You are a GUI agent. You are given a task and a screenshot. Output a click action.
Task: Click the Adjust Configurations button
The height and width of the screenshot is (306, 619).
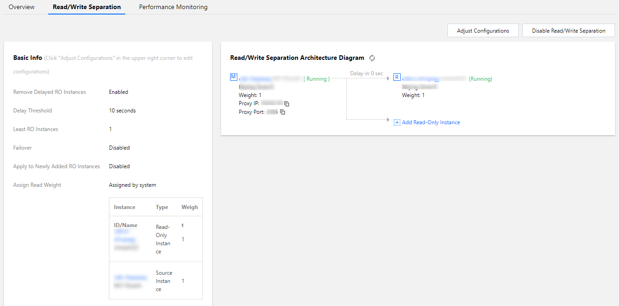pos(483,31)
